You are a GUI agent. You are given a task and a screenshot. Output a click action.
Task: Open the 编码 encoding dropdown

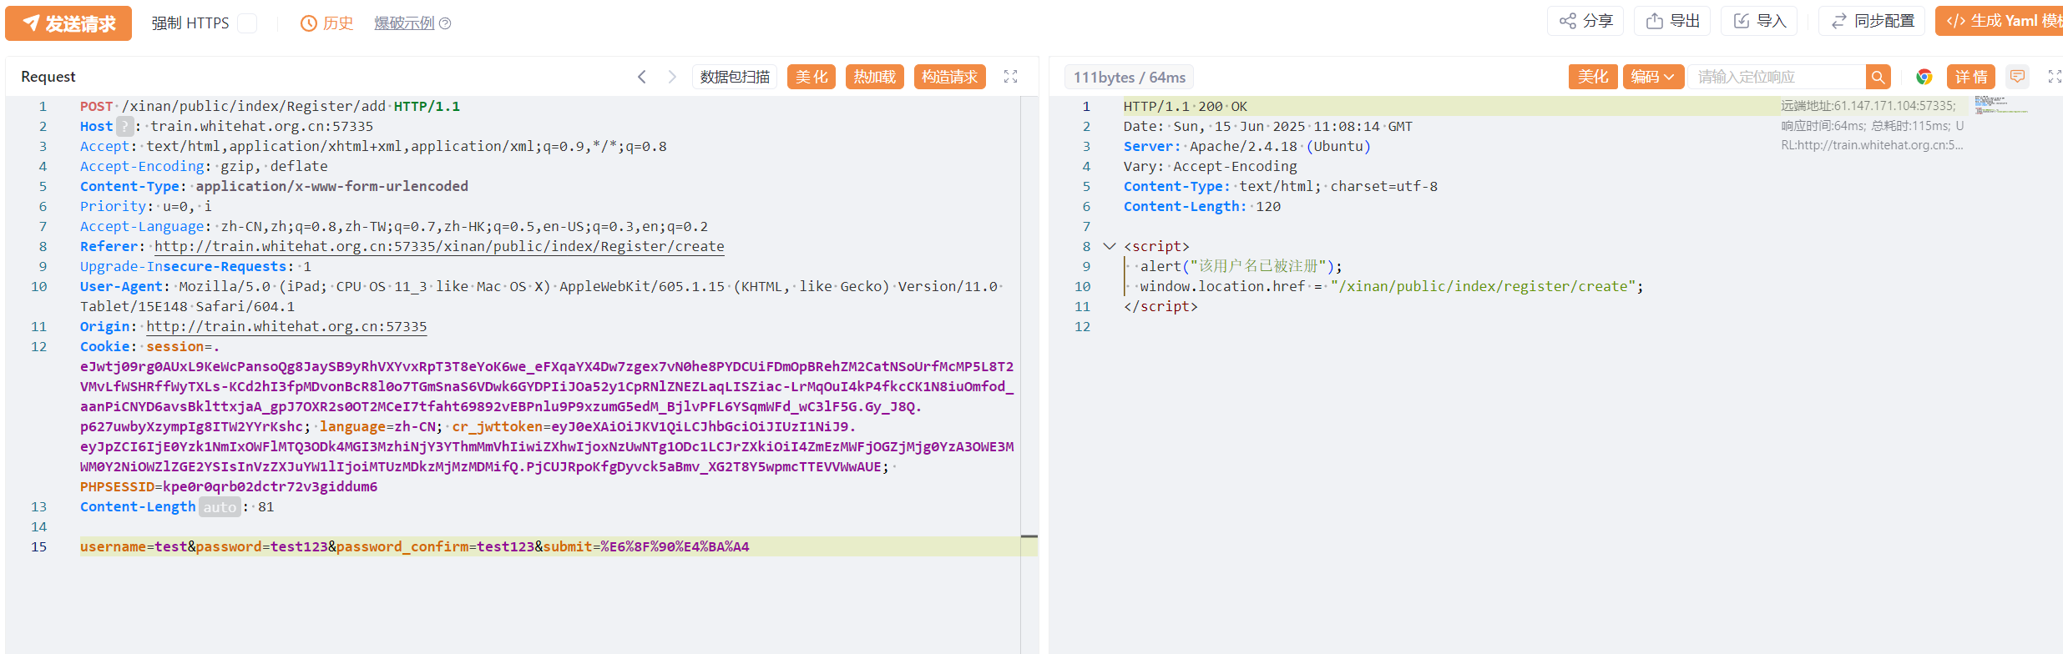1653,77
